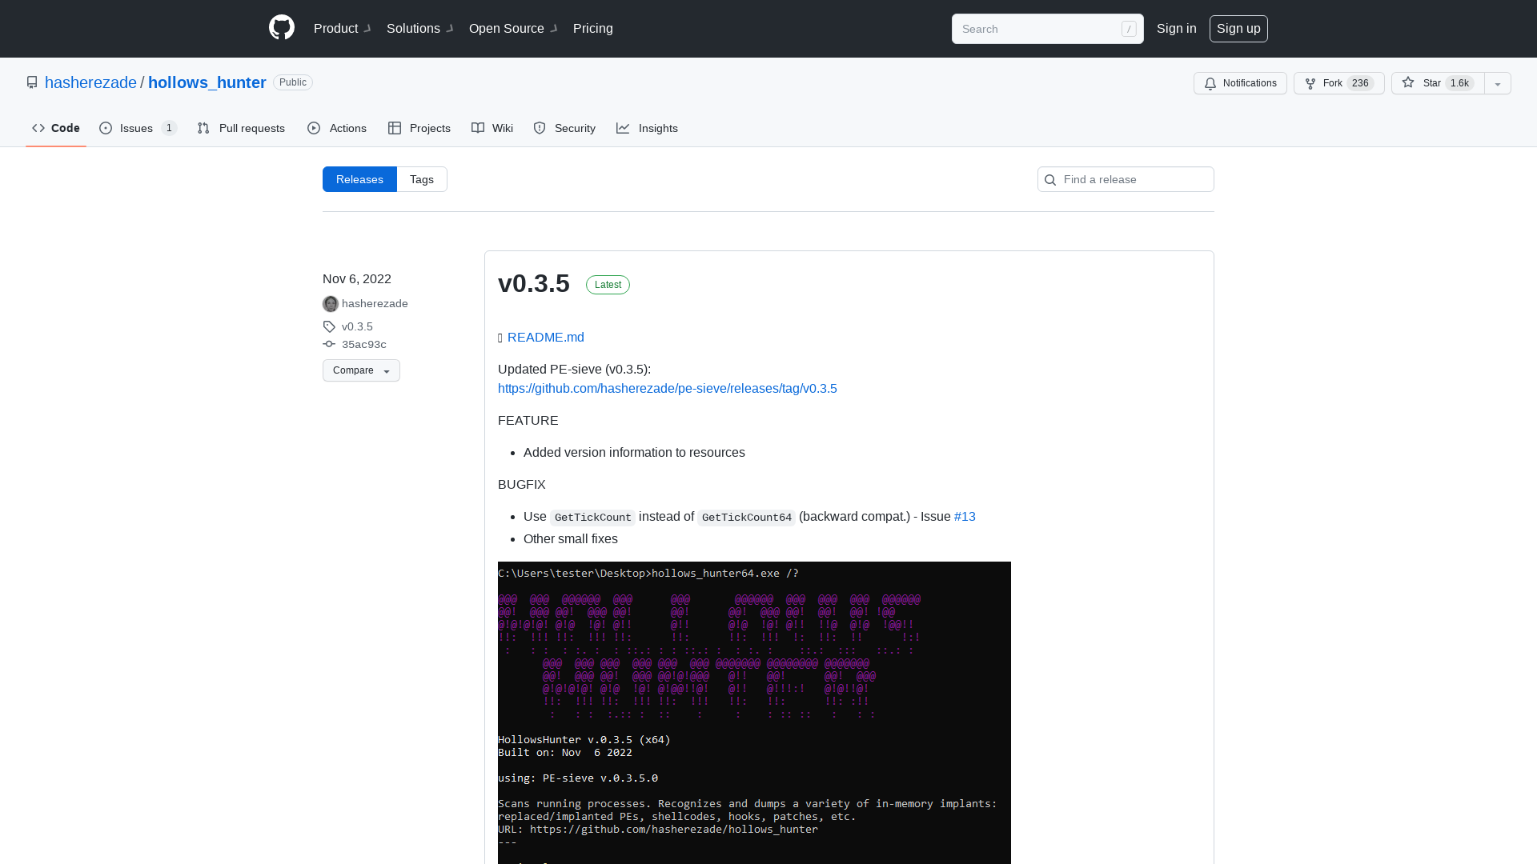The height and width of the screenshot is (864, 1537).
Task: Open issue #13 link
Action: (x=965, y=517)
